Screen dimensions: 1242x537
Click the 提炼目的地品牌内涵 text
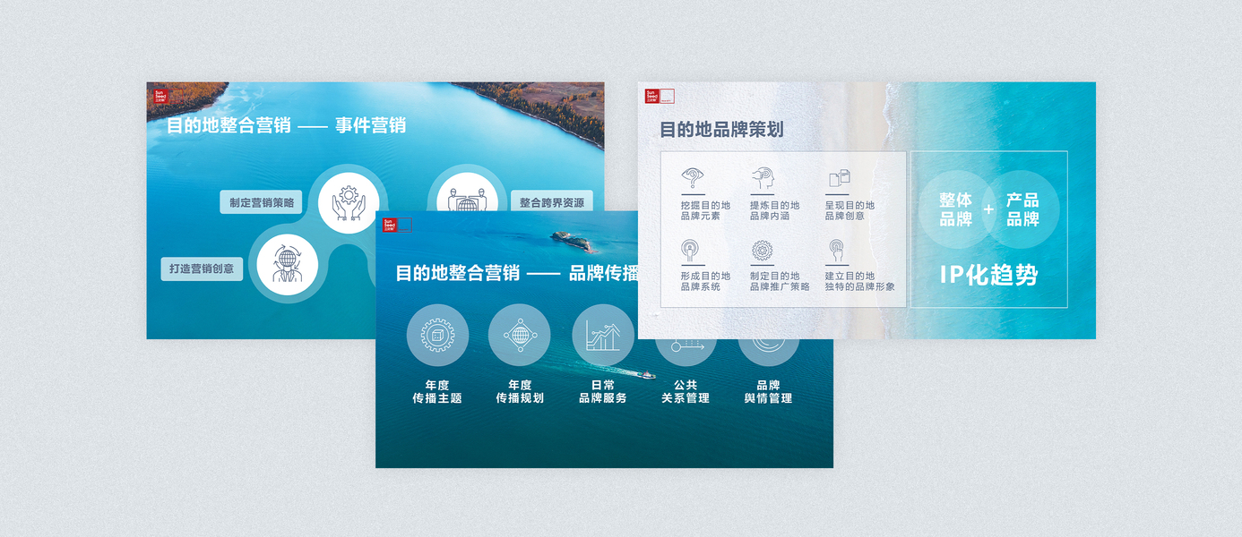[x=775, y=211]
